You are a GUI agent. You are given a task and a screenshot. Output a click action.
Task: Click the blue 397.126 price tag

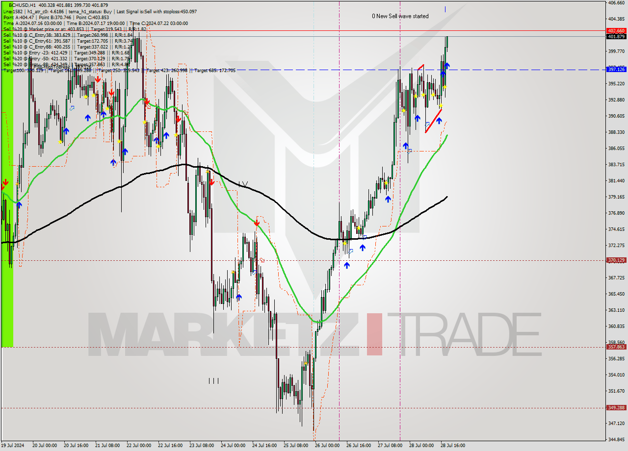616,70
